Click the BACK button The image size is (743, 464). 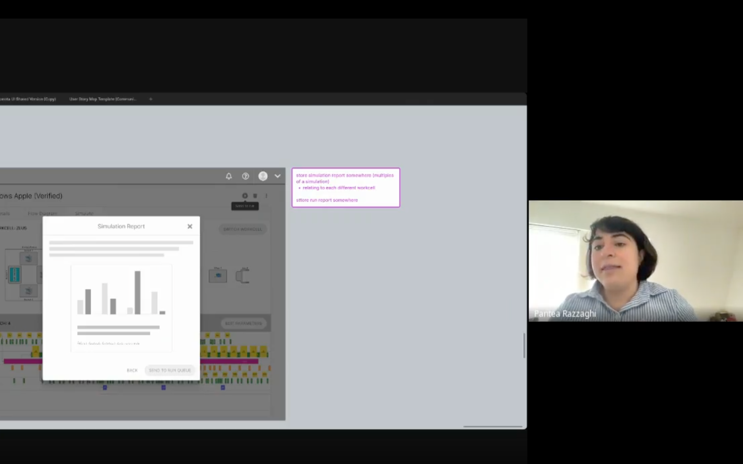[x=132, y=370]
